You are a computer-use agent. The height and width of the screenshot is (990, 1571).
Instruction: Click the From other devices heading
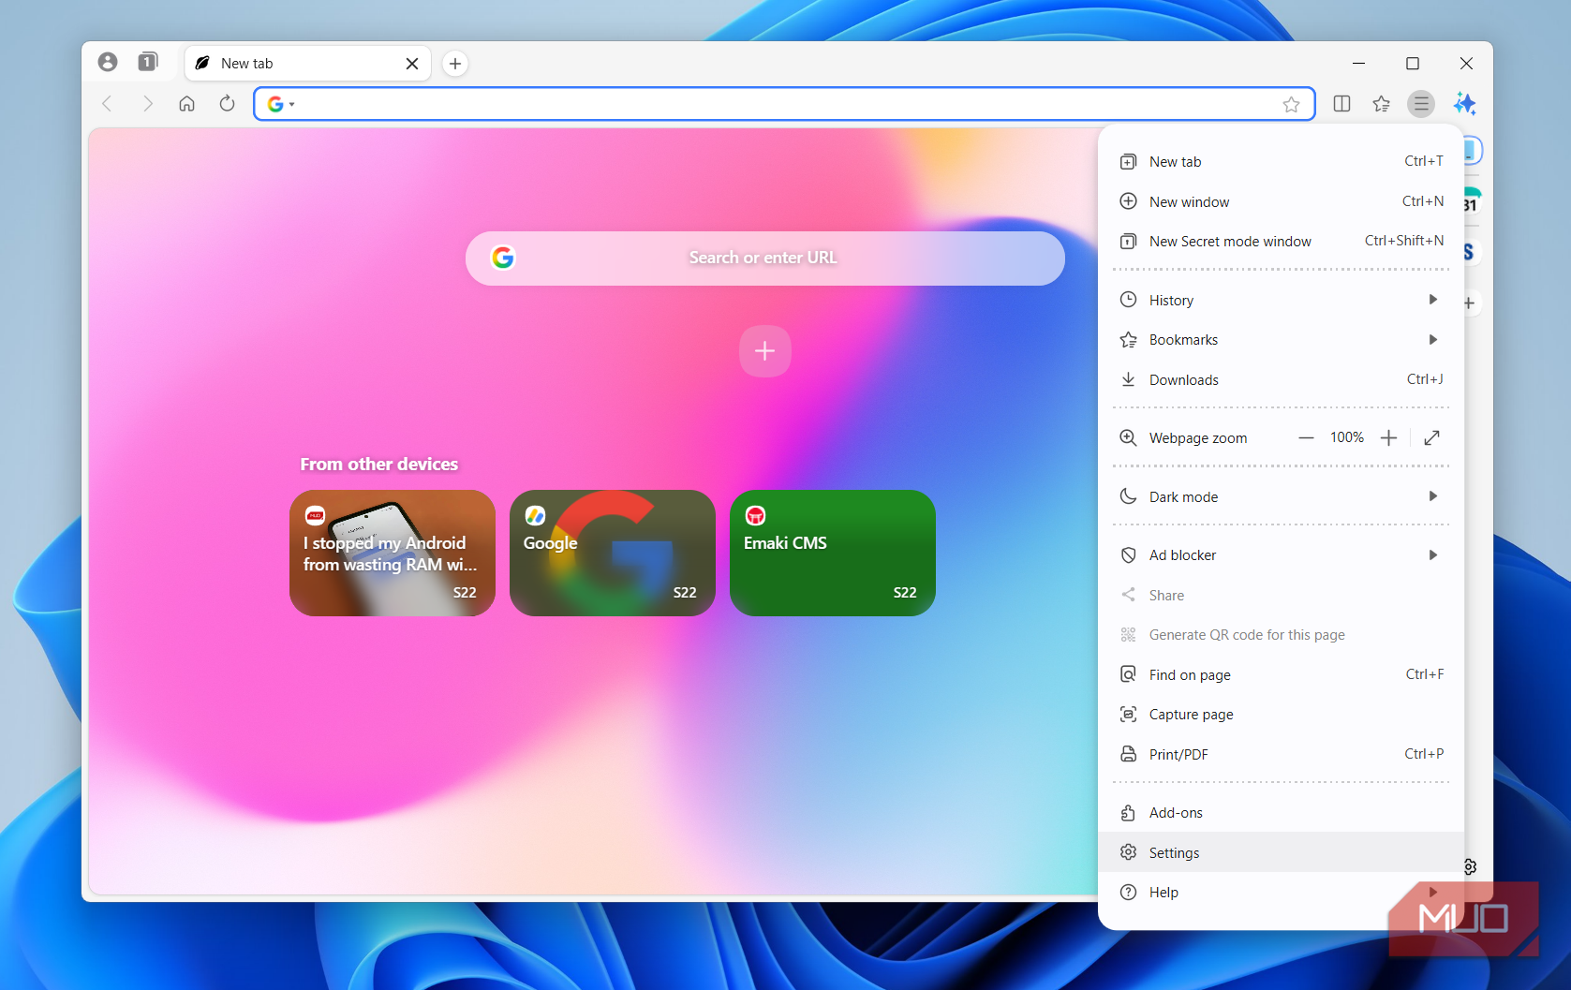[x=379, y=465]
